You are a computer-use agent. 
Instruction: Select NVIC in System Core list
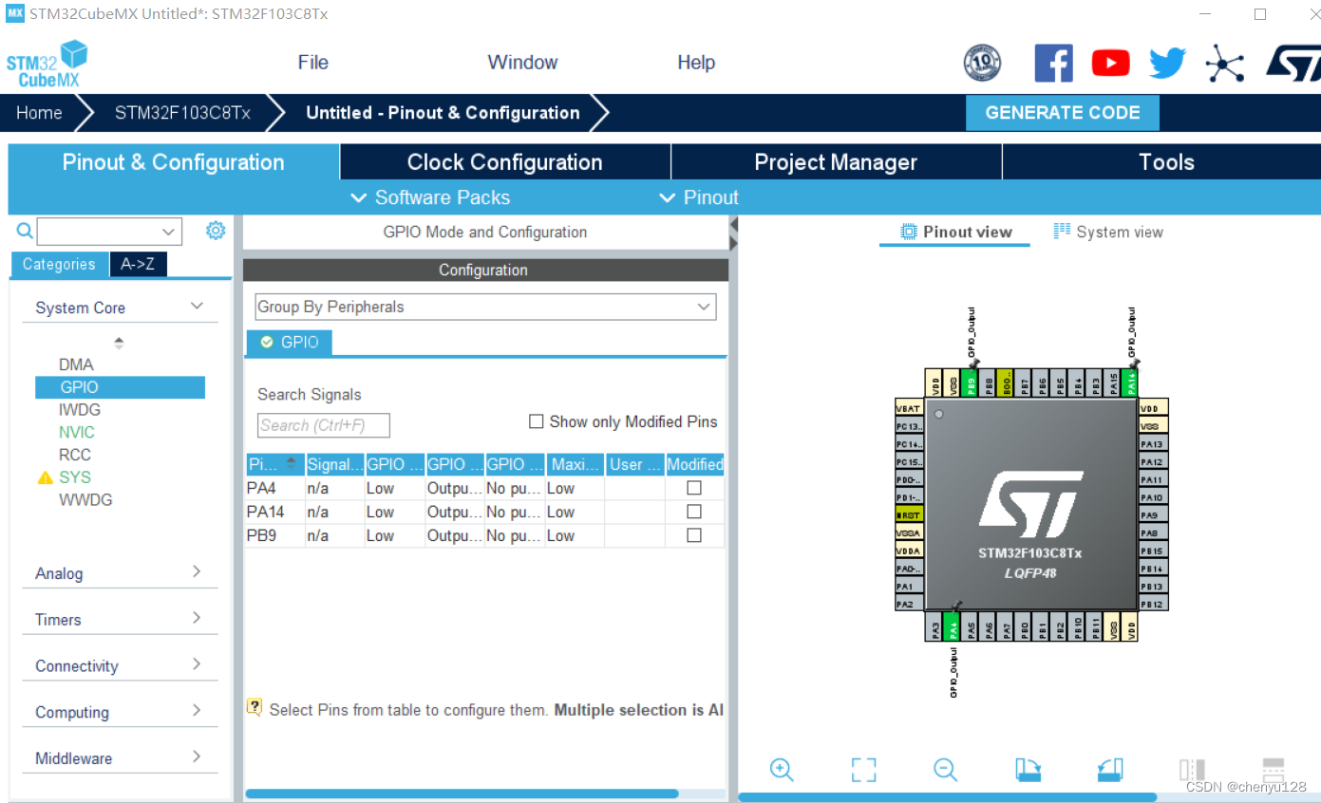tap(76, 432)
